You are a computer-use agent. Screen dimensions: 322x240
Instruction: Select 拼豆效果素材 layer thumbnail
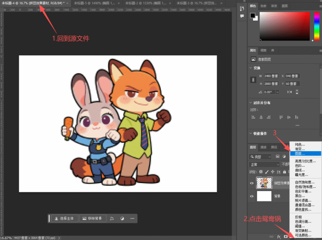click(x=264, y=183)
